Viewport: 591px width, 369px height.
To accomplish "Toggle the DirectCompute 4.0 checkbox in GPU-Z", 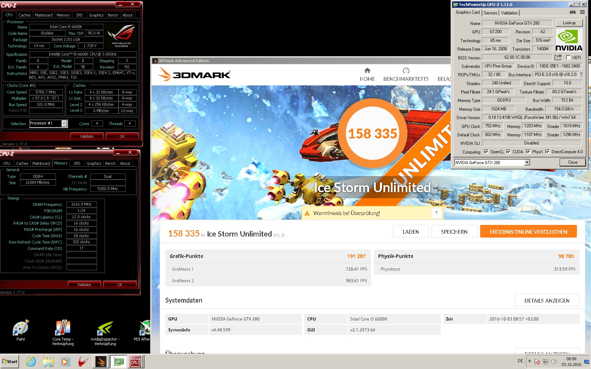I will 547,152.
